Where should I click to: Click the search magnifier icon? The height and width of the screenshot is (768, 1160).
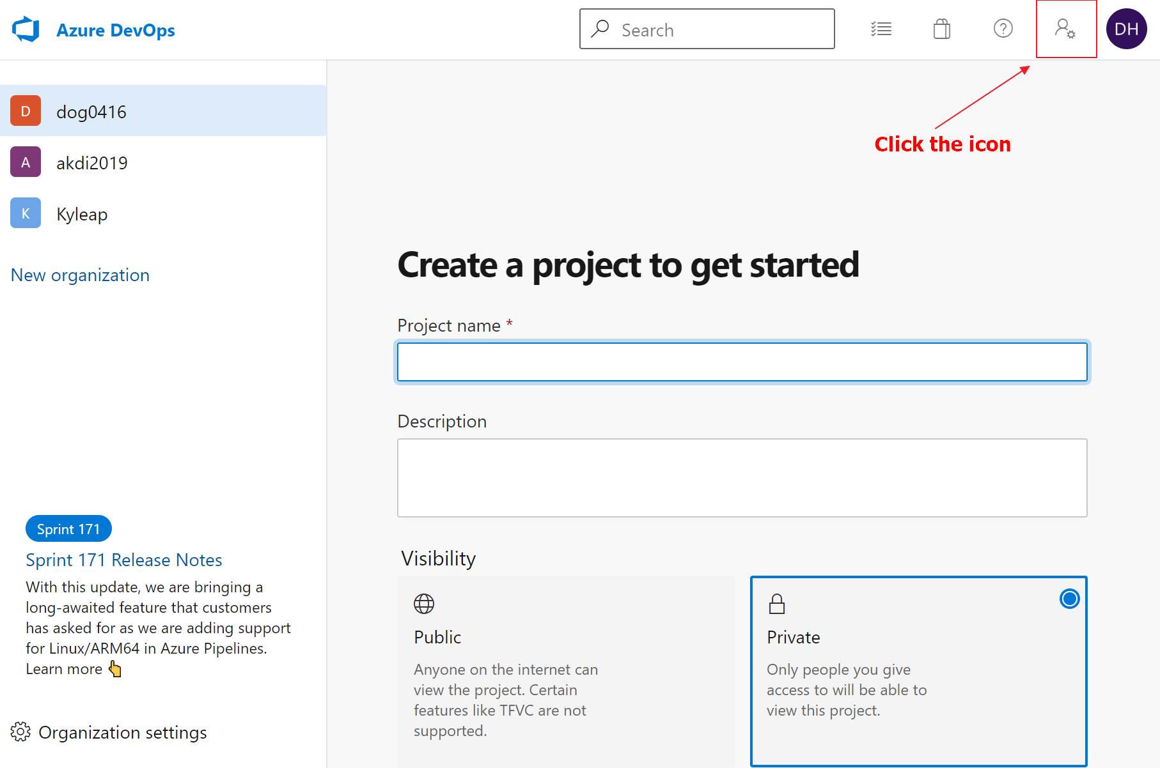pos(600,29)
